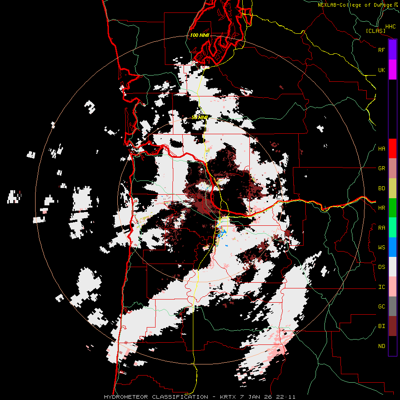Select the GR legend color block
Screen dimensions: 400x400
392,168
